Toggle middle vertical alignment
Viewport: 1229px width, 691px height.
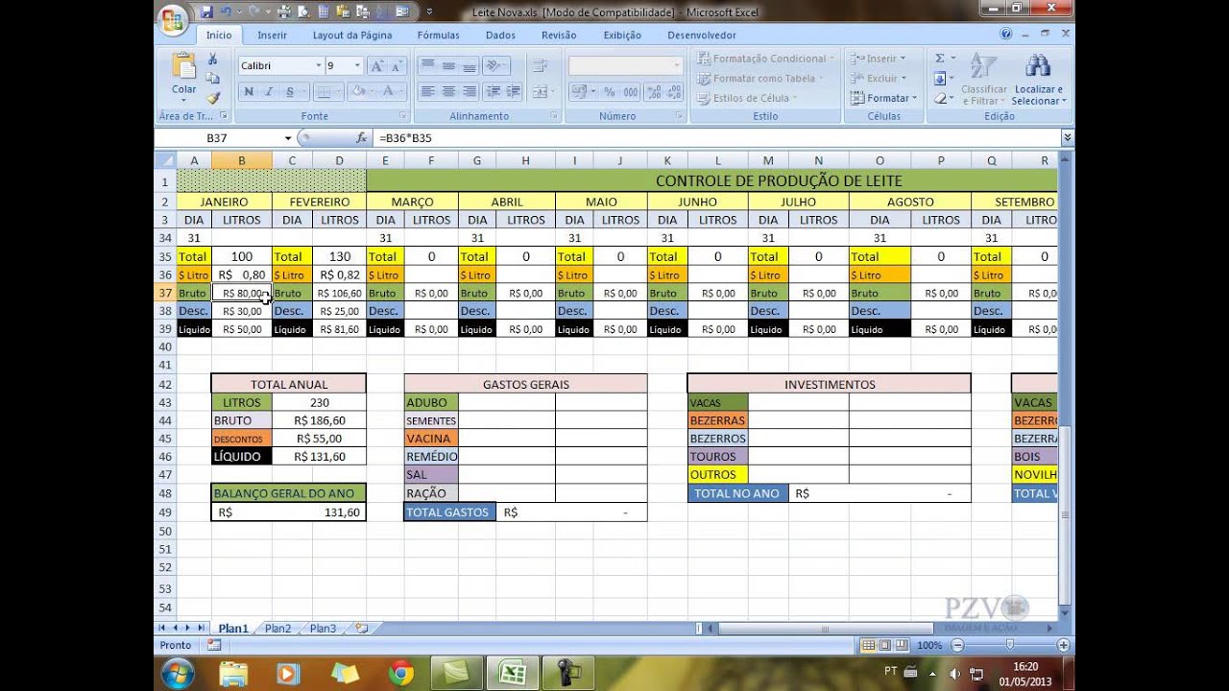pyautogui.click(x=448, y=66)
